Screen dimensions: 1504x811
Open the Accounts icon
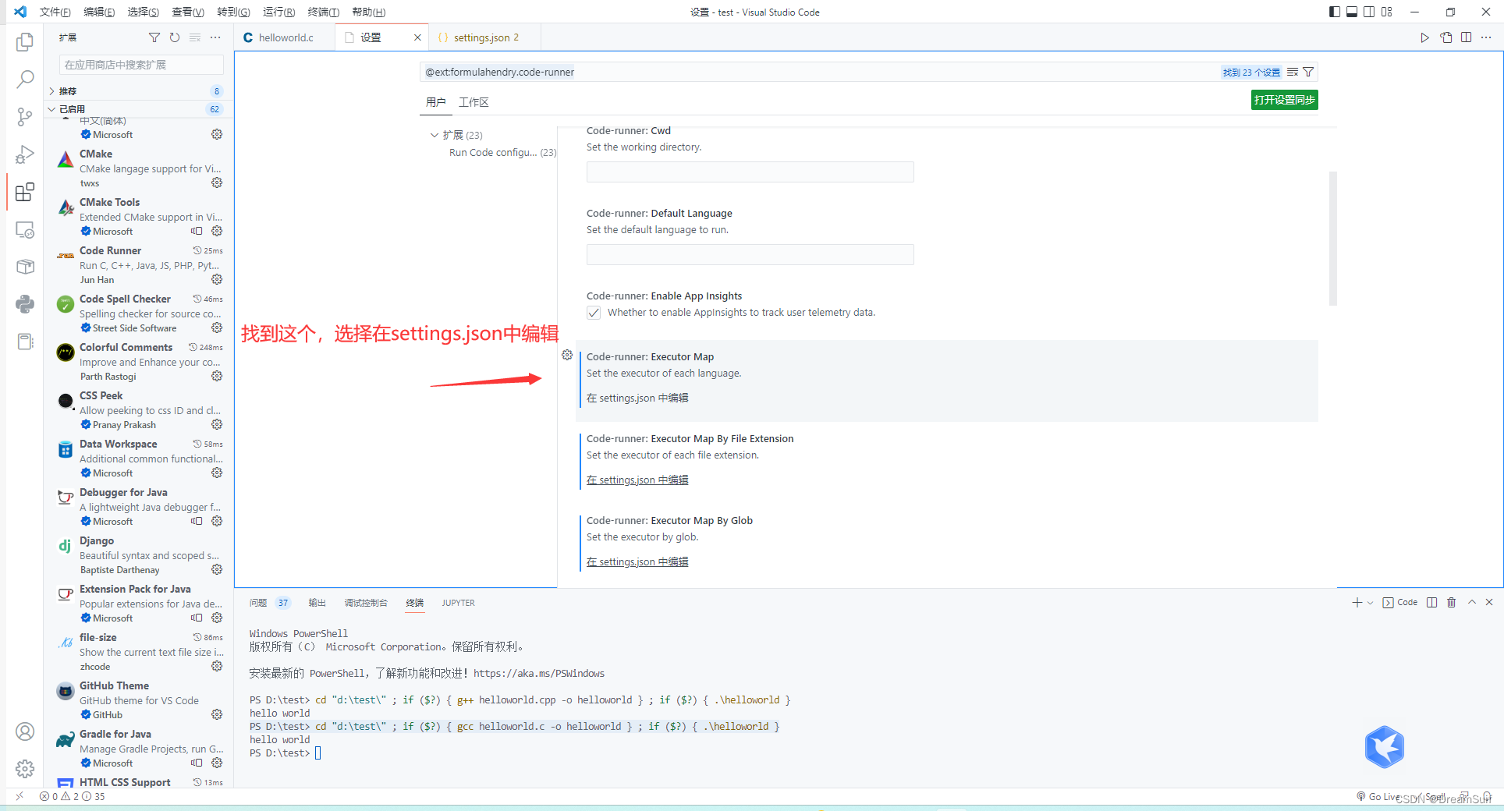pos(25,731)
